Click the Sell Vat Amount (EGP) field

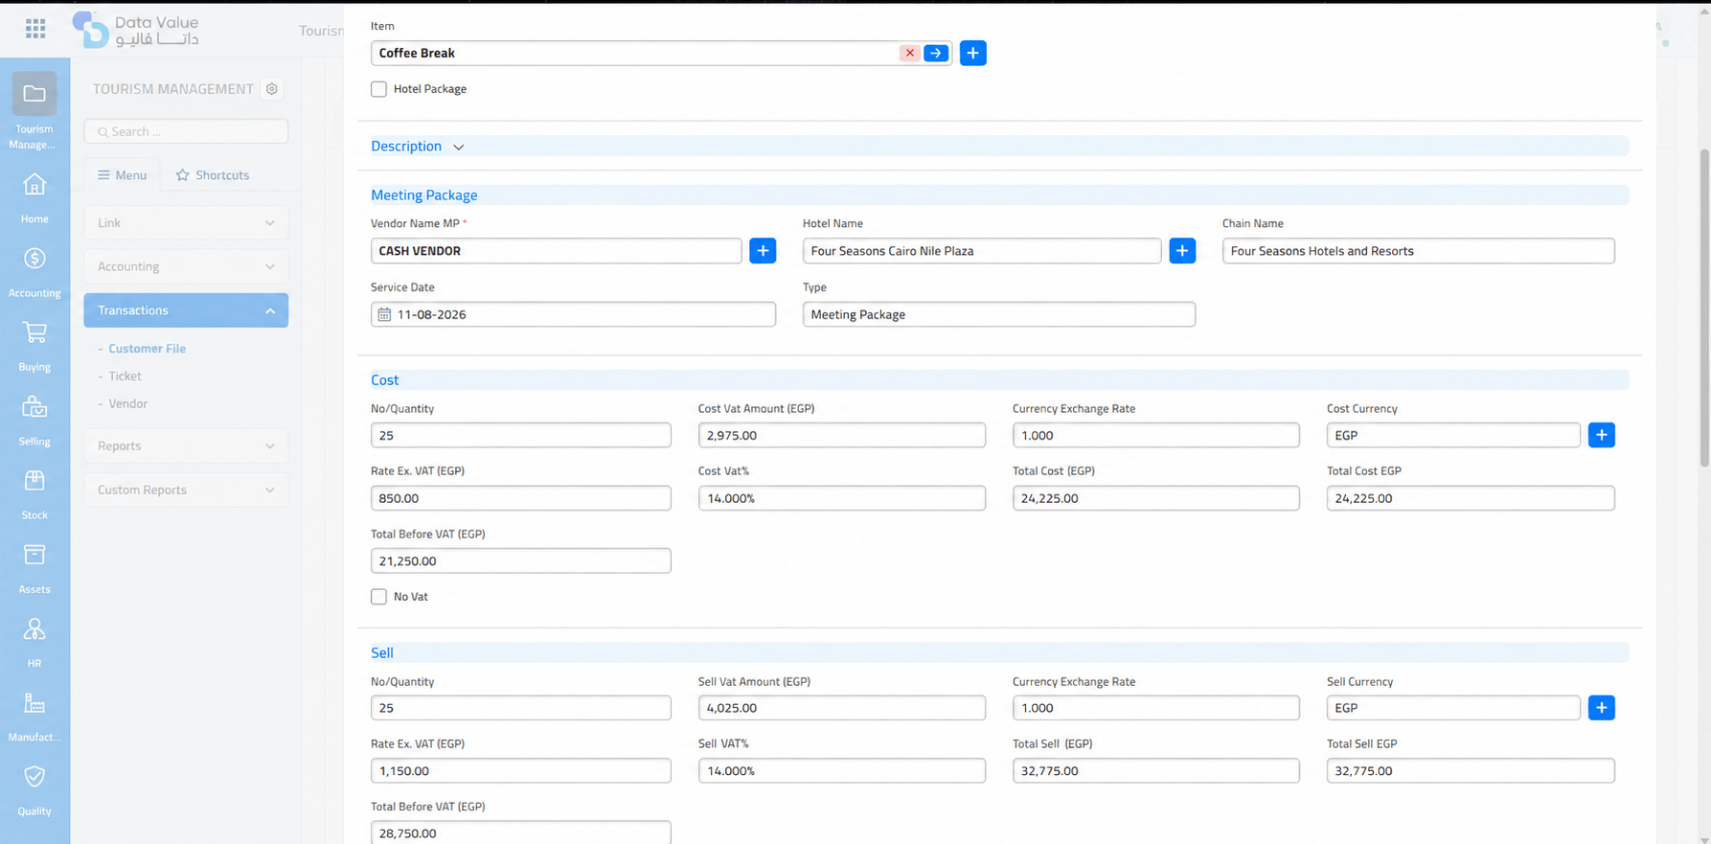pos(842,708)
